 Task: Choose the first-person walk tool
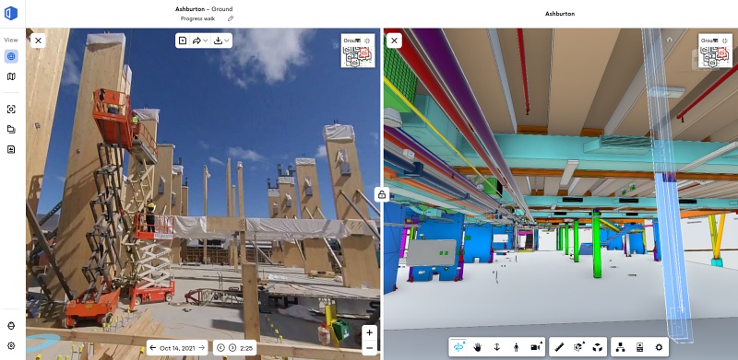pos(516,347)
